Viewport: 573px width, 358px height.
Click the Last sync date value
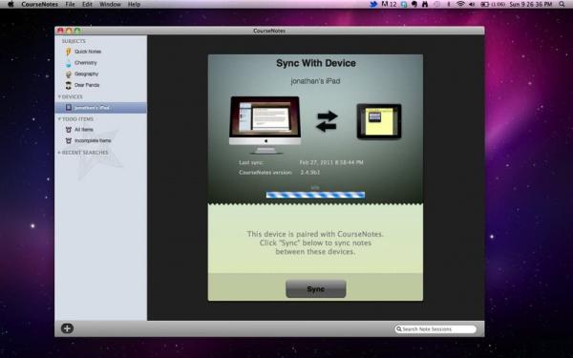tap(331, 162)
